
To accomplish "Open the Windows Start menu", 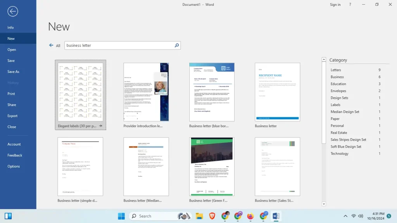I will pos(121,216).
